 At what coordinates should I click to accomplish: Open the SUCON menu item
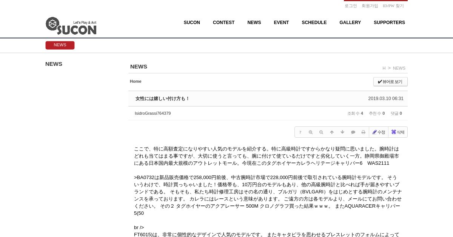[192, 23]
